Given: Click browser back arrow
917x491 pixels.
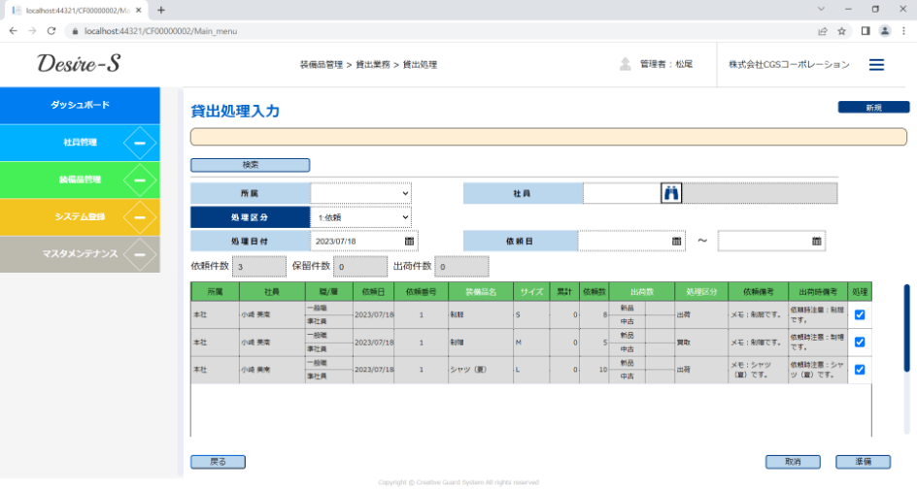Looking at the screenshot, I should tap(14, 31).
